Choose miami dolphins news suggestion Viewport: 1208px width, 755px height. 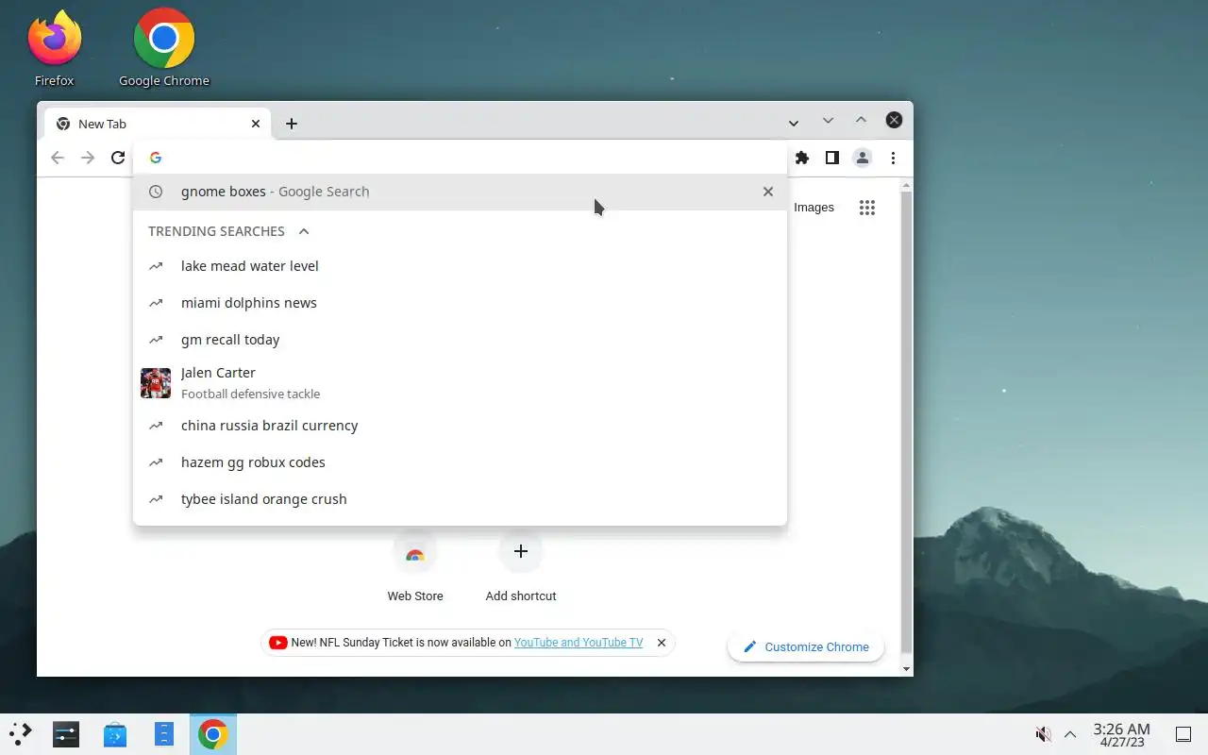point(460,303)
